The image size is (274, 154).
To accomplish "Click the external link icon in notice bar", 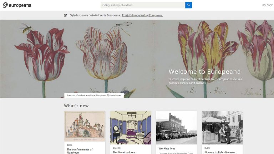I will pos(66,15).
